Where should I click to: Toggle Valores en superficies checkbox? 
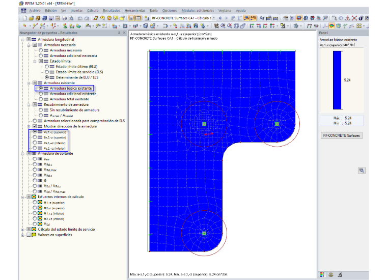29,235
